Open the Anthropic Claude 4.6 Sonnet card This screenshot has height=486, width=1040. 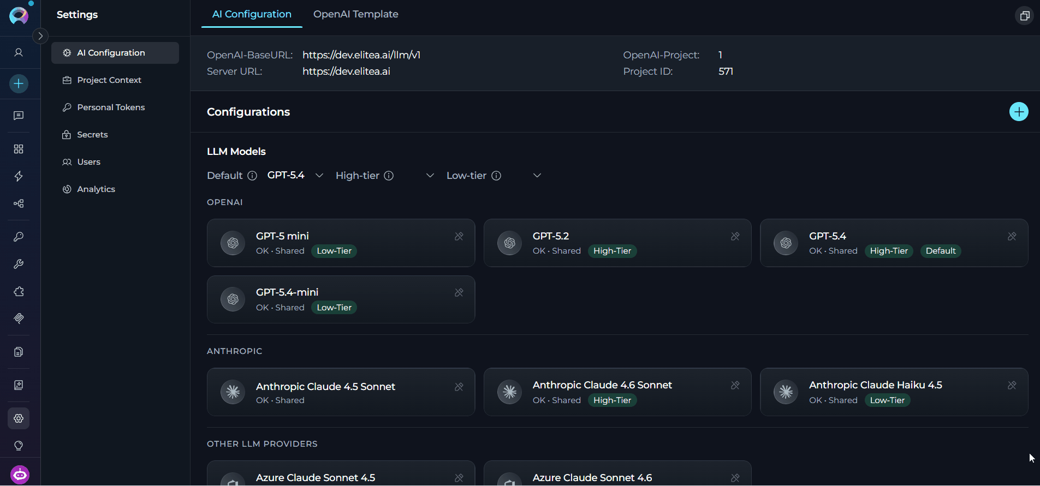click(617, 392)
